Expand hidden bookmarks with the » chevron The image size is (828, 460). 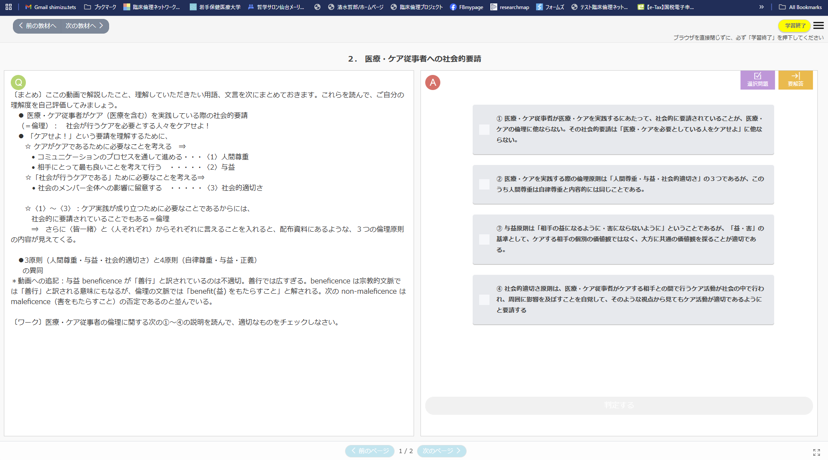click(x=762, y=7)
